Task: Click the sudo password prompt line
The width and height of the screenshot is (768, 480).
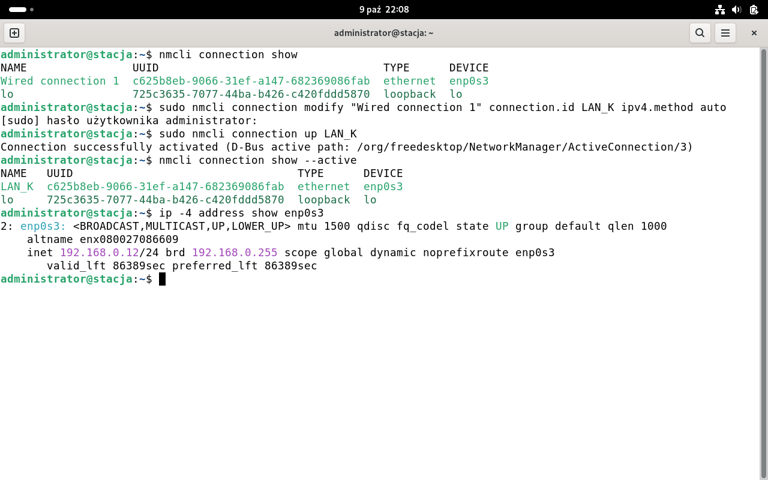Action: pyautogui.click(x=129, y=121)
